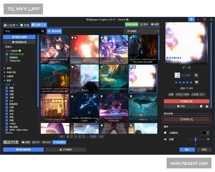Screen dimensions: 215x172
Task: Open the 评分最高 sort dropdown
Action: (x=142, y=31)
